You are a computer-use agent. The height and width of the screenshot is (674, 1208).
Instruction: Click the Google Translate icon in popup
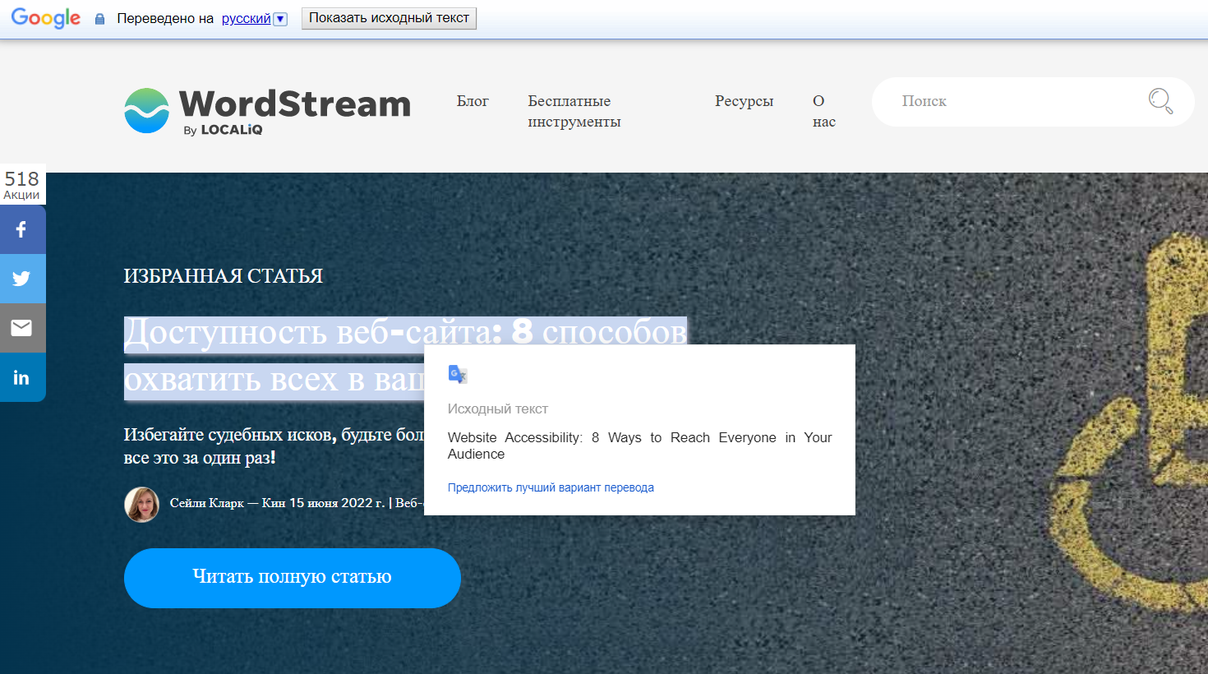point(458,375)
